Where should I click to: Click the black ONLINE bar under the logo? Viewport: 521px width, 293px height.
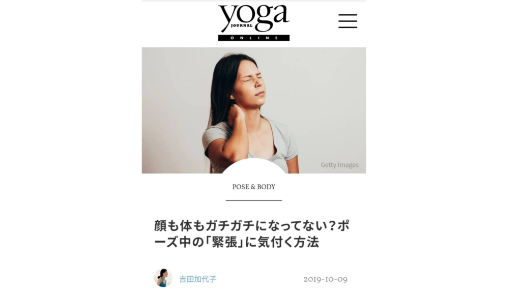click(253, 38)
